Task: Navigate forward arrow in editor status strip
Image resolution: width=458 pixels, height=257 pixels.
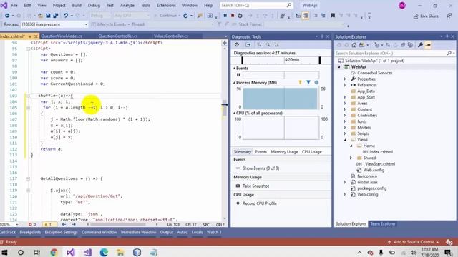Action: point(73,224)
